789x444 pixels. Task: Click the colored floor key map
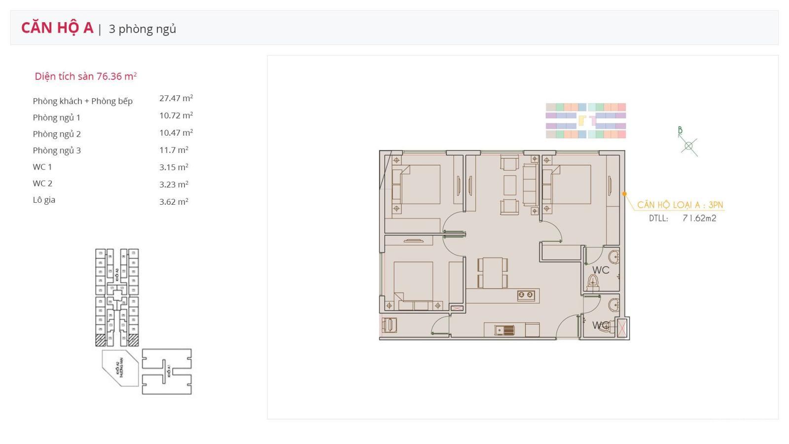pos(585,120)
